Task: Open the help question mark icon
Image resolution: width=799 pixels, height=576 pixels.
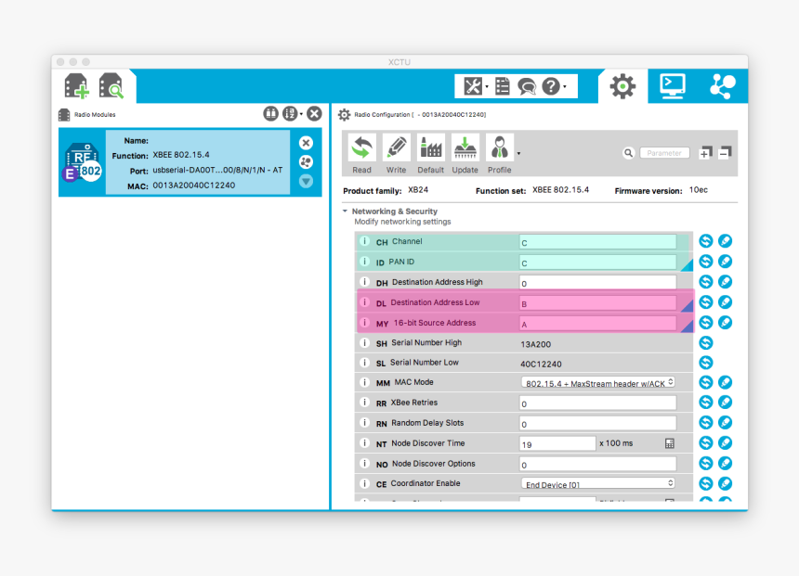Action: click(x=551, y=86)
